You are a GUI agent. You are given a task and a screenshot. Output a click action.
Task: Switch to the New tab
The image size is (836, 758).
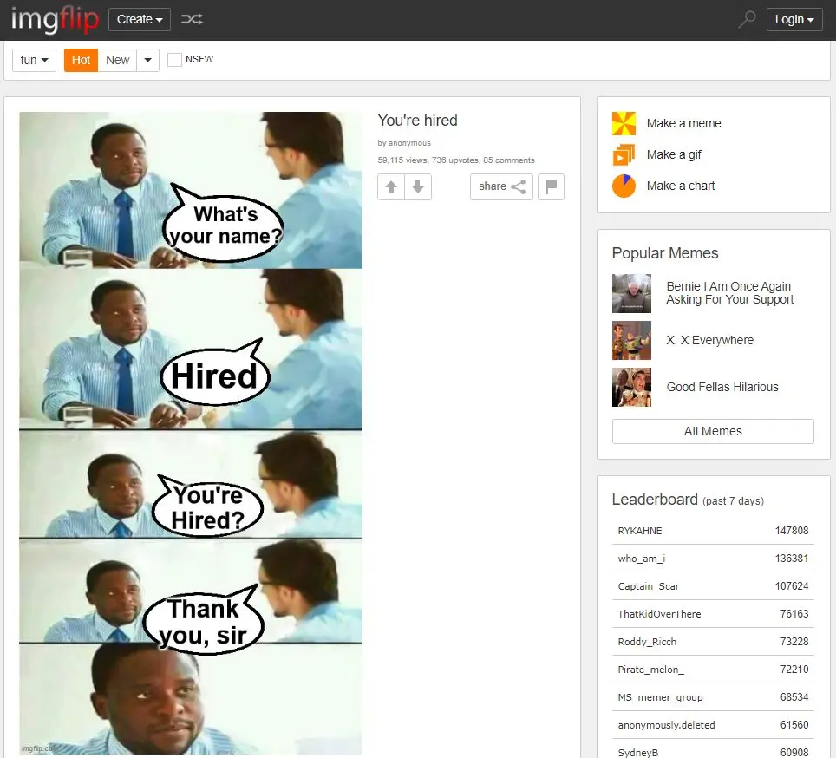pyautogui.click(x=117, y=60)
